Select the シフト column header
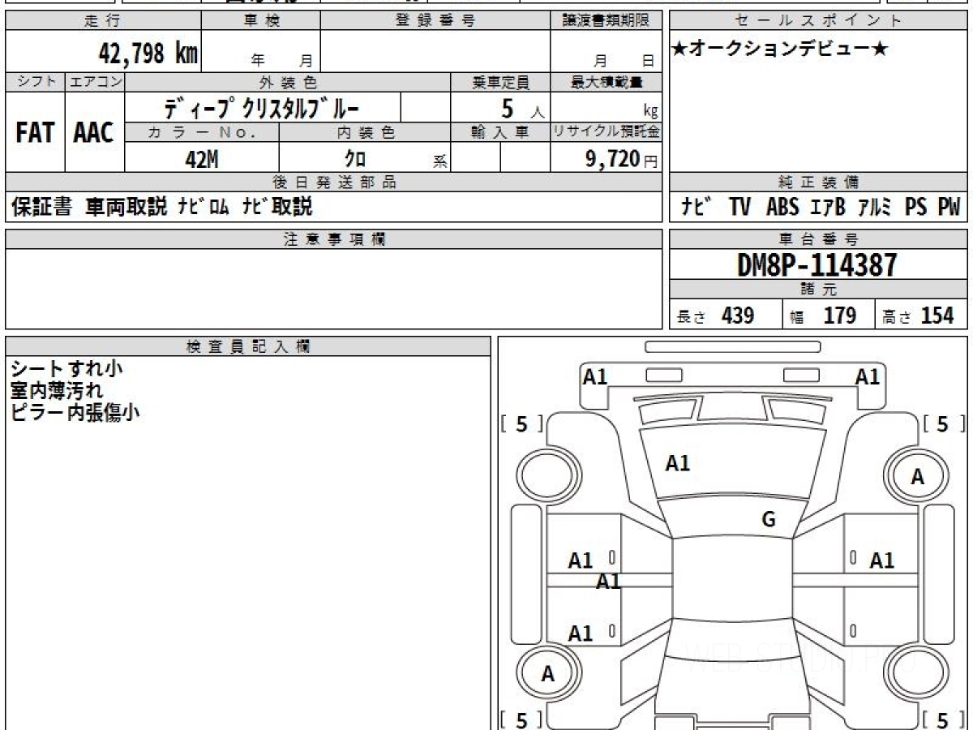 [35, 82]
